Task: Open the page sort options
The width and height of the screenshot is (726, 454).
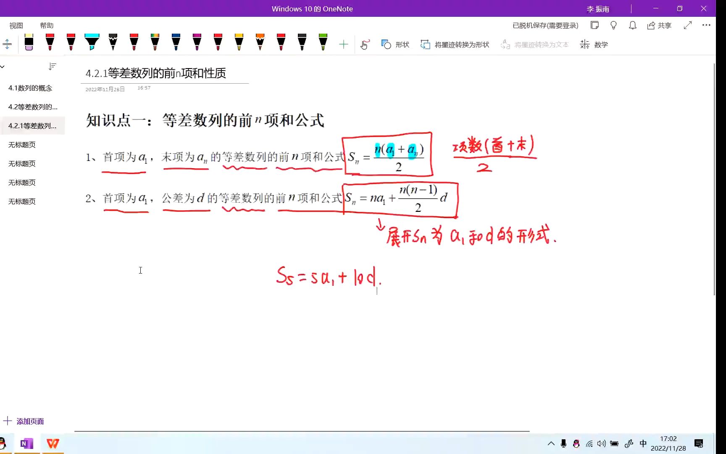Action: click(52, 66)
